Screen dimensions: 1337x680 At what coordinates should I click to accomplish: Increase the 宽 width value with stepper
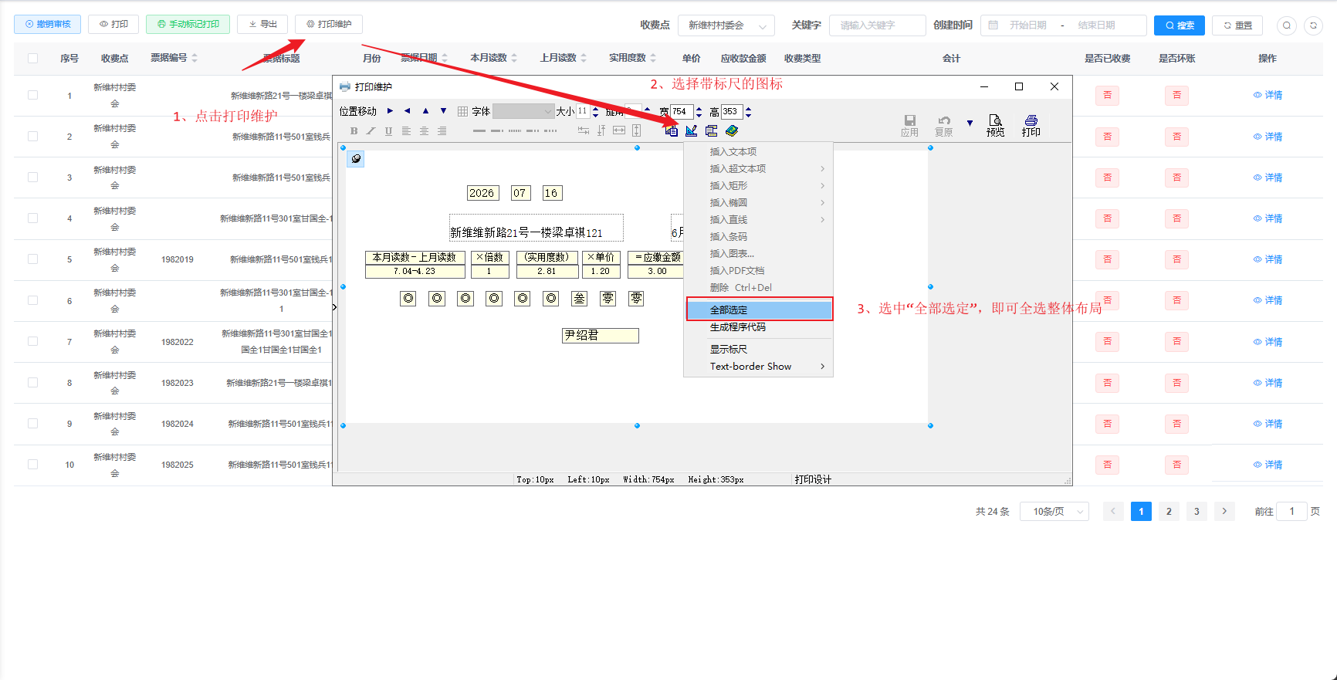pos(699,108)
